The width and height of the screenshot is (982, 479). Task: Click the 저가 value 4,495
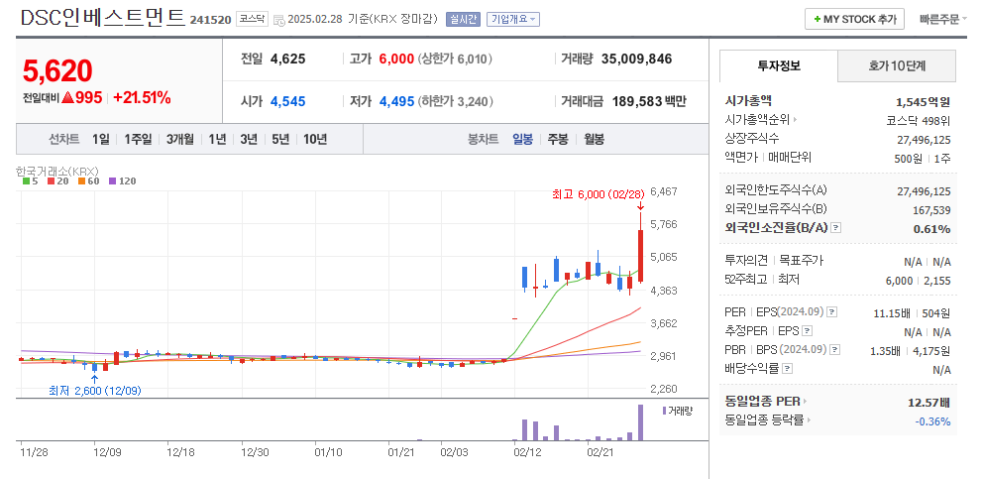(x=396, y=101)
